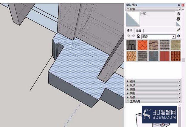Select the orange scalloped tile material
Screen dimensions: 186x127
(x=142, y=45)
